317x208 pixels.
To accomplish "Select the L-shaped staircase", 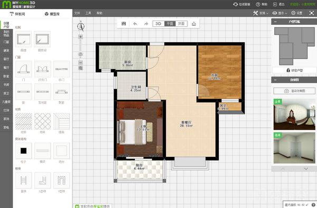I will [x=42, y=181].
